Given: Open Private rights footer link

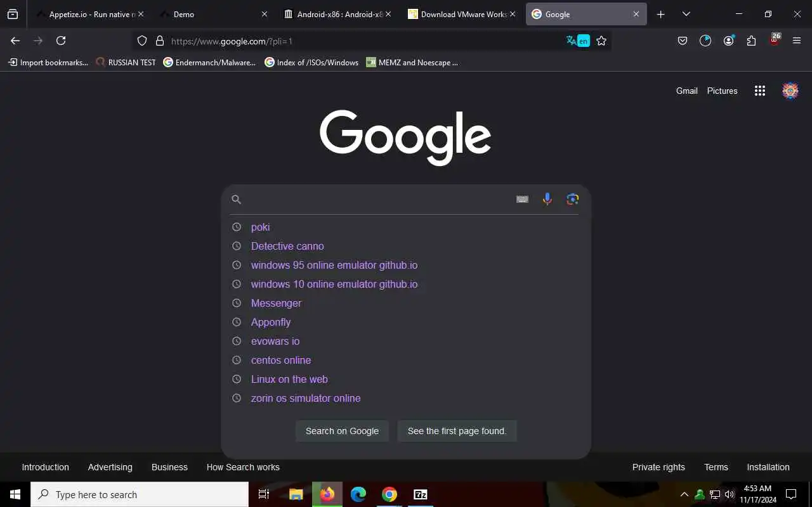Looking at the screenshot, I should point(658,467).
